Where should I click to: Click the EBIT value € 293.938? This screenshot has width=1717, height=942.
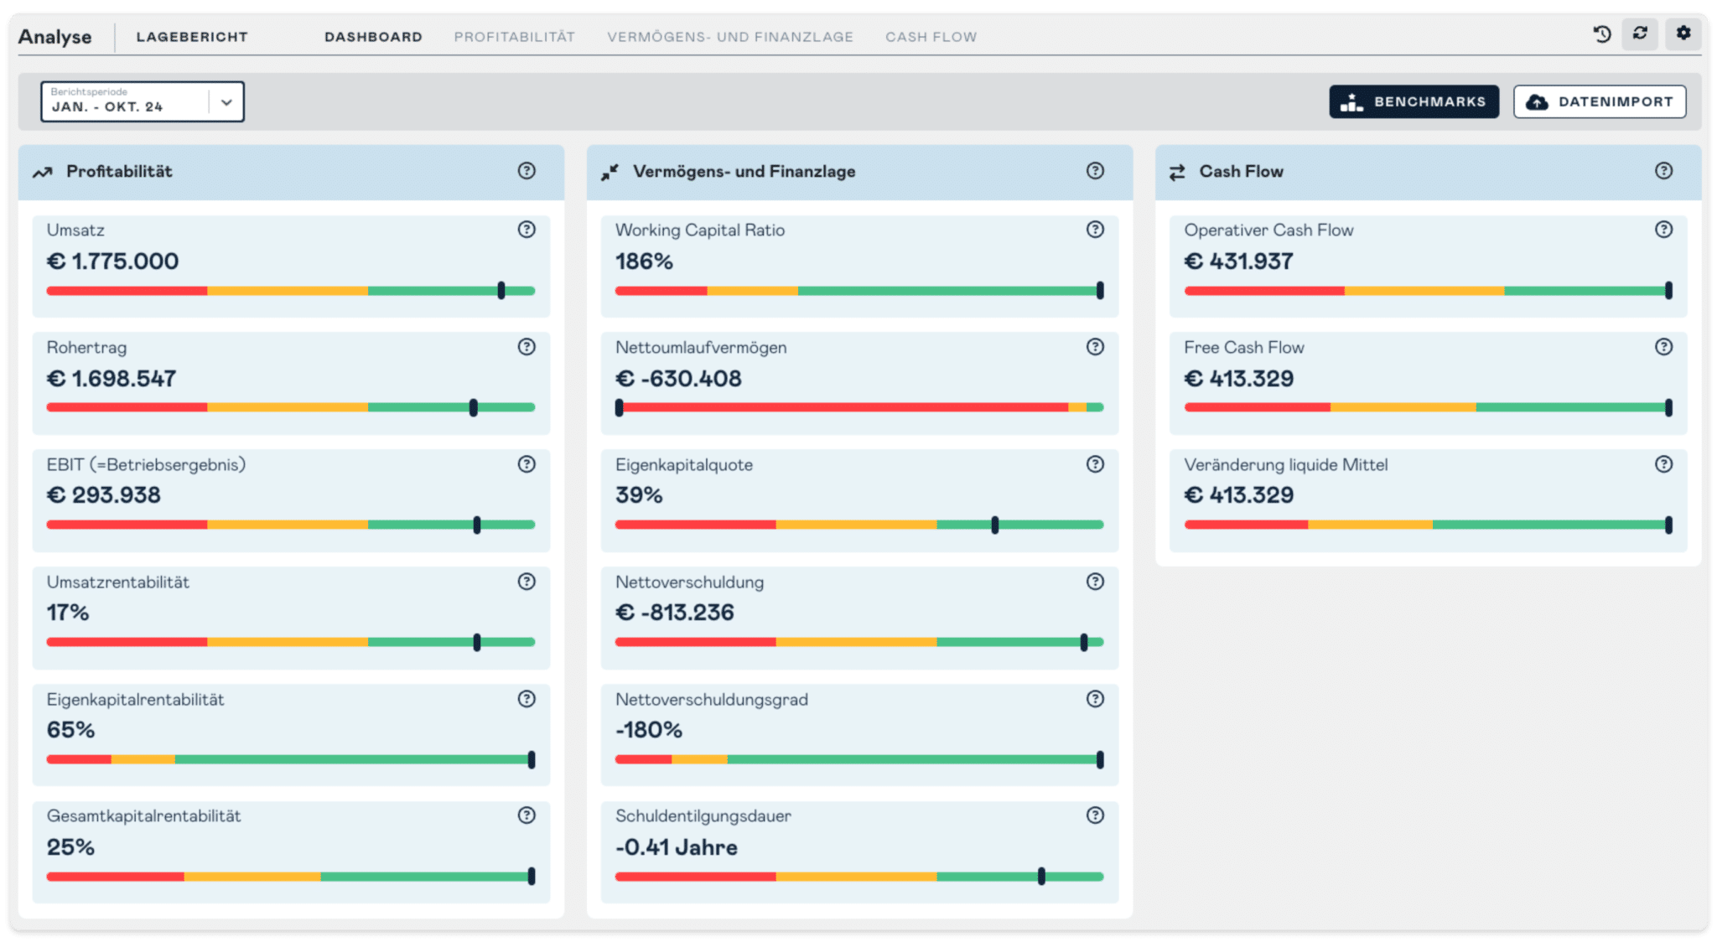coord(104,495)
